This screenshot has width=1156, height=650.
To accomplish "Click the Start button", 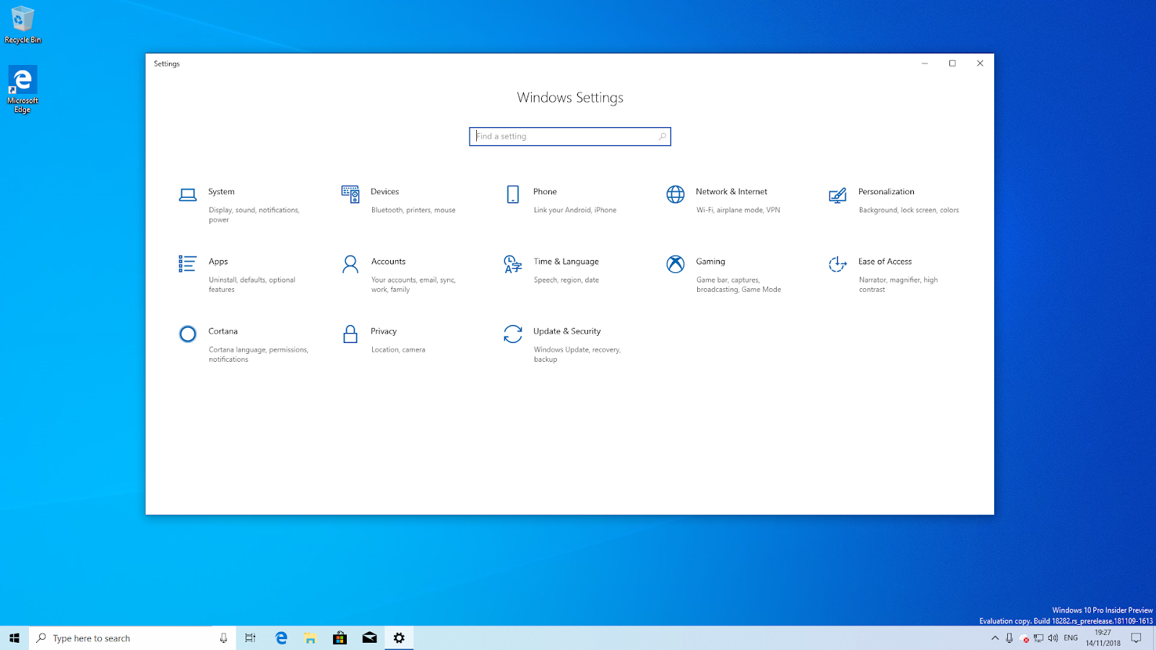I will point(14,638).
